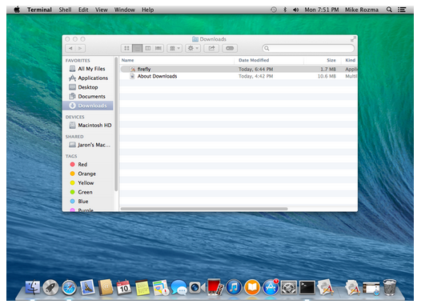
Task: Open Finder from the Dock
Action: click(33, 288)
